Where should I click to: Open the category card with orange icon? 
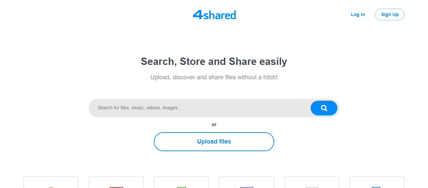tap(51, 182)
